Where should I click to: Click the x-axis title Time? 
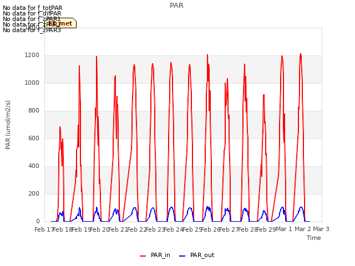[314, 238]
